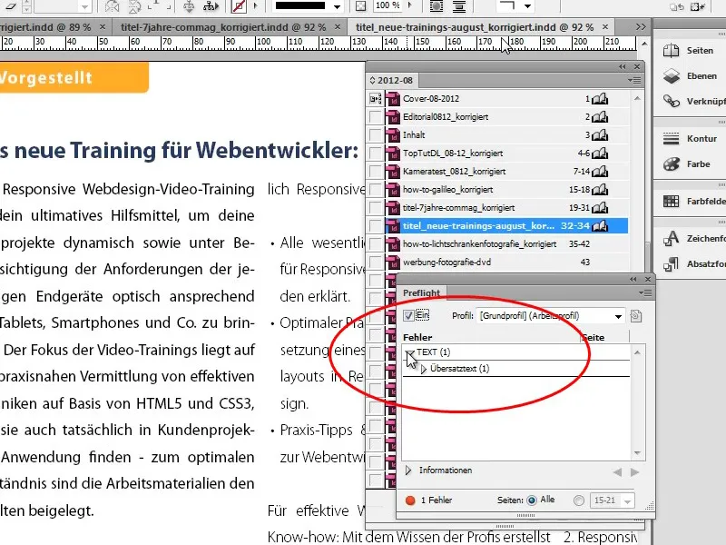Toggle the Ein preflight checkbox
726x545 pixels.
[408, 315]
